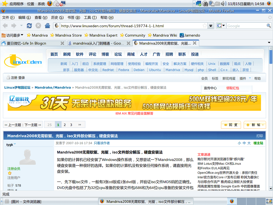Set font size to 大
Image resolution: width=273 pixels, height=205 pixels.
click(x=249, y=143)
